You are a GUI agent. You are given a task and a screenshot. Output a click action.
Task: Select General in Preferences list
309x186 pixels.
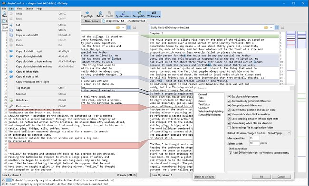203,94
